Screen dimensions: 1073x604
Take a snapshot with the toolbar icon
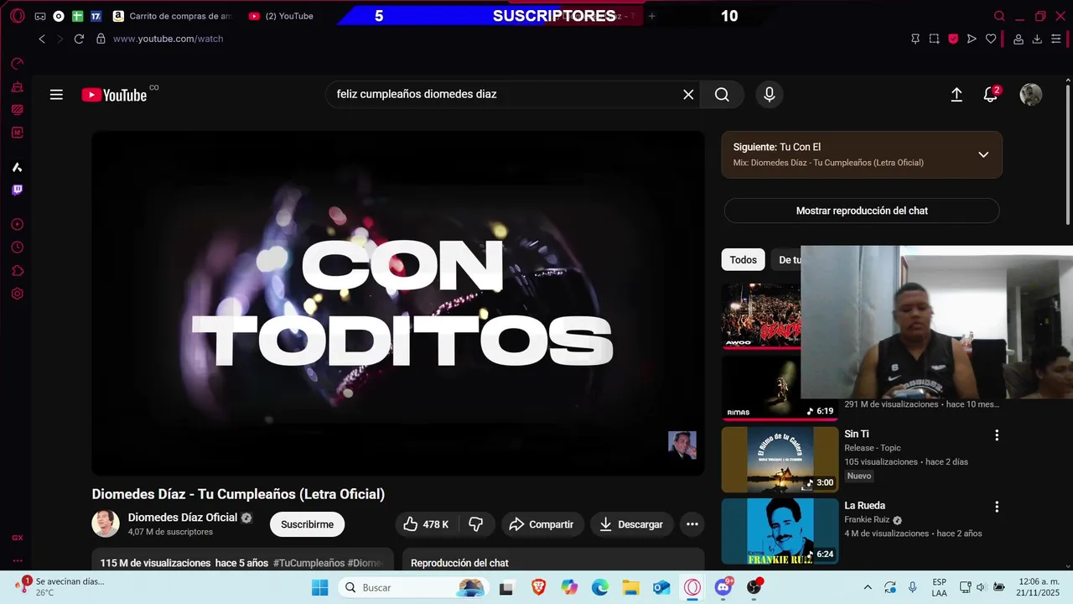click(934, 39)
